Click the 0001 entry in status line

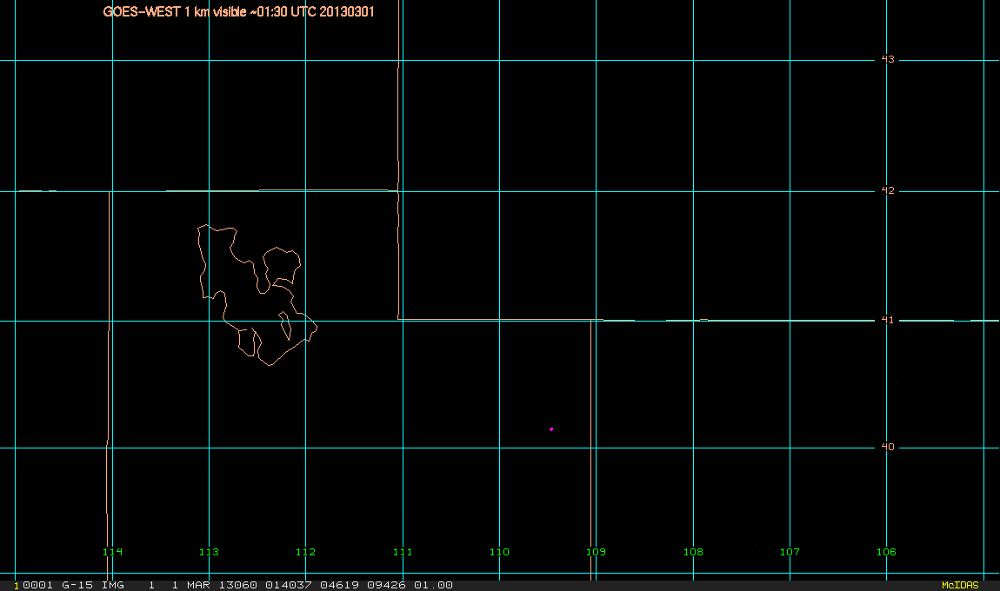(37, 585)
